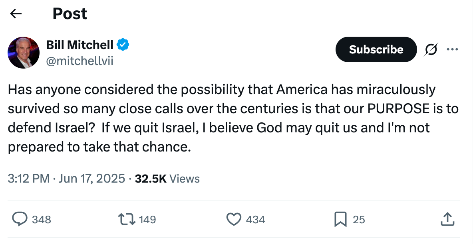473x244 pixels.
Task: Click the Grok slashed-circle icon
Action: (431, 49)
